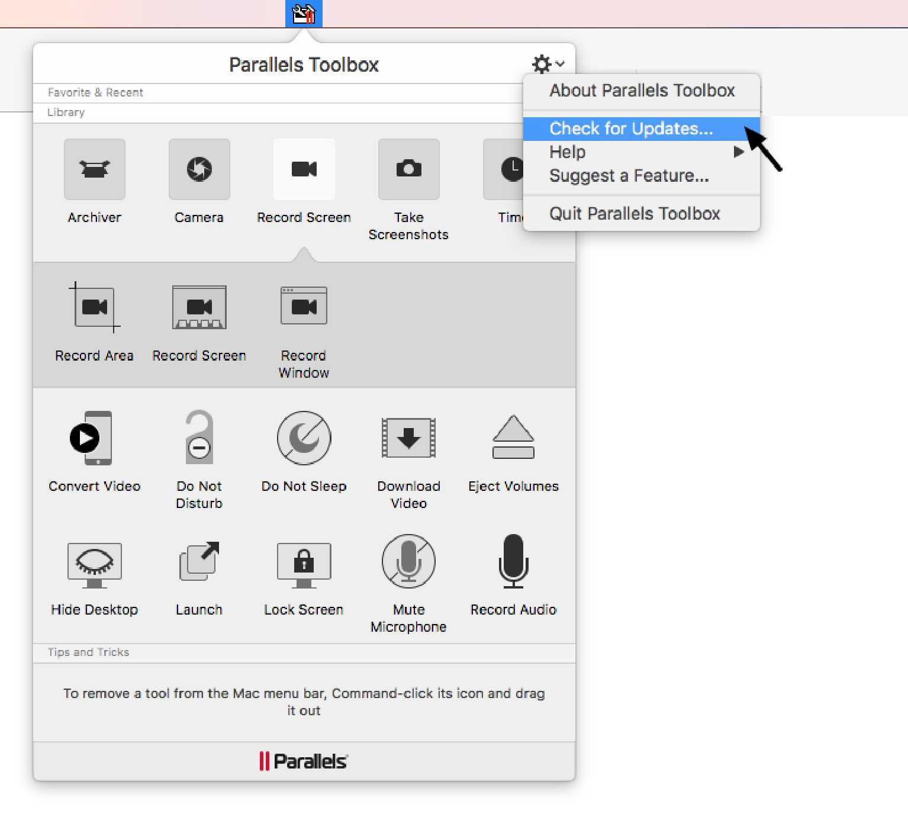The image size is (908, 836).
Task: Launch the Camera tool
Action: 199,169
